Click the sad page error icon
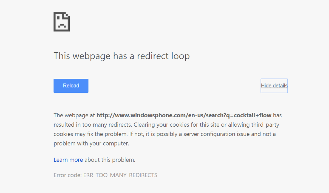 pos(61,21)
